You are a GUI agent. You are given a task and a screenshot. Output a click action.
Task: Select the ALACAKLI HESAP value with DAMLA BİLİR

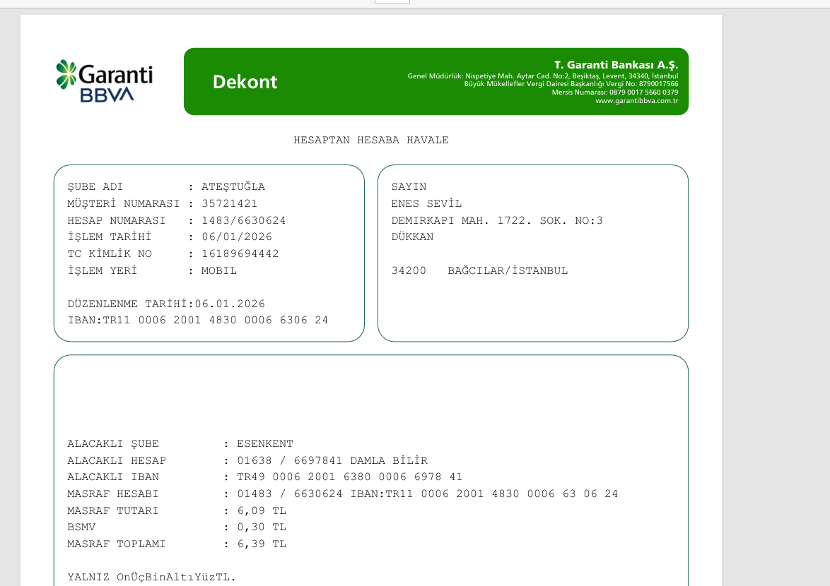[x=332, y=461]
